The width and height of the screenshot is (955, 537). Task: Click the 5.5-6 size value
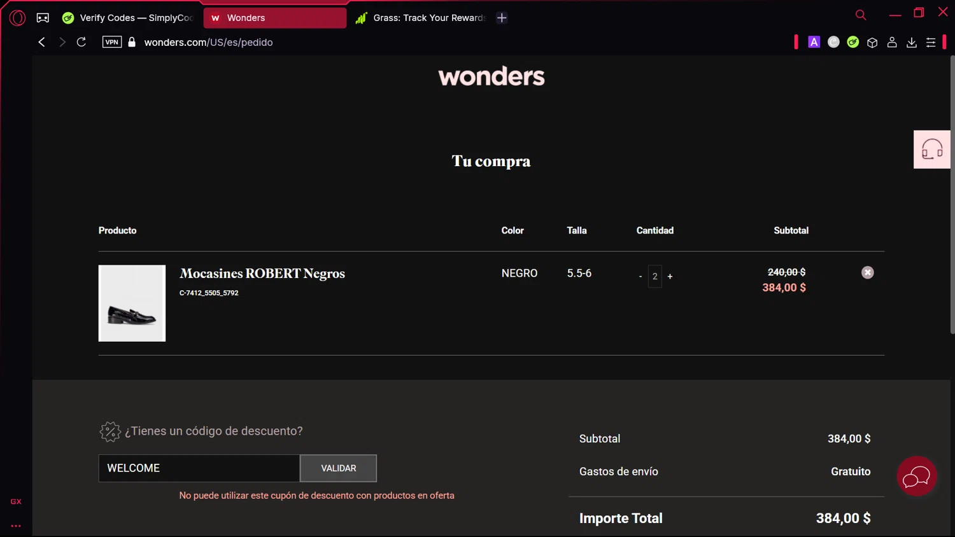[579, 273]
